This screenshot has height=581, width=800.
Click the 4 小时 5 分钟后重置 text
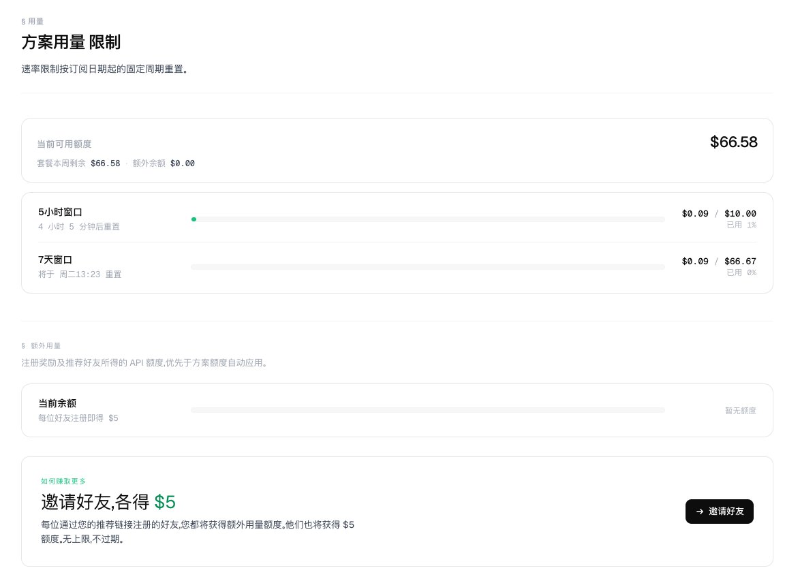79,227
